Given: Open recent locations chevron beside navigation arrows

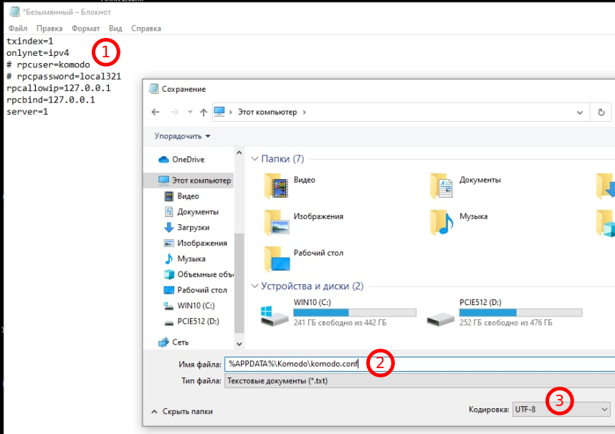Looking at the screenshot, I should click(x=190, y=112).
